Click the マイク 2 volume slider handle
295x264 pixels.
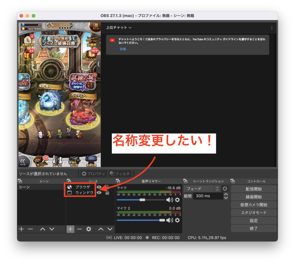[162, 220]
